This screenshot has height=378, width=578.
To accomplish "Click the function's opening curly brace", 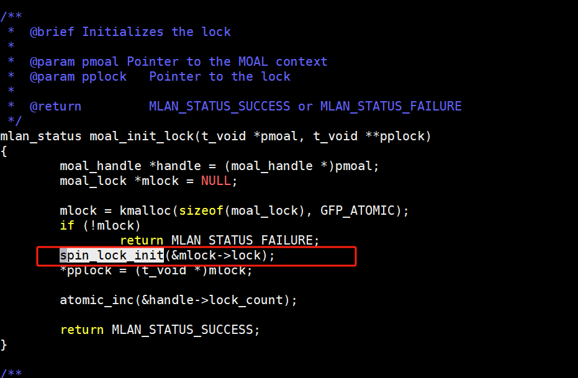I will 4,151.
